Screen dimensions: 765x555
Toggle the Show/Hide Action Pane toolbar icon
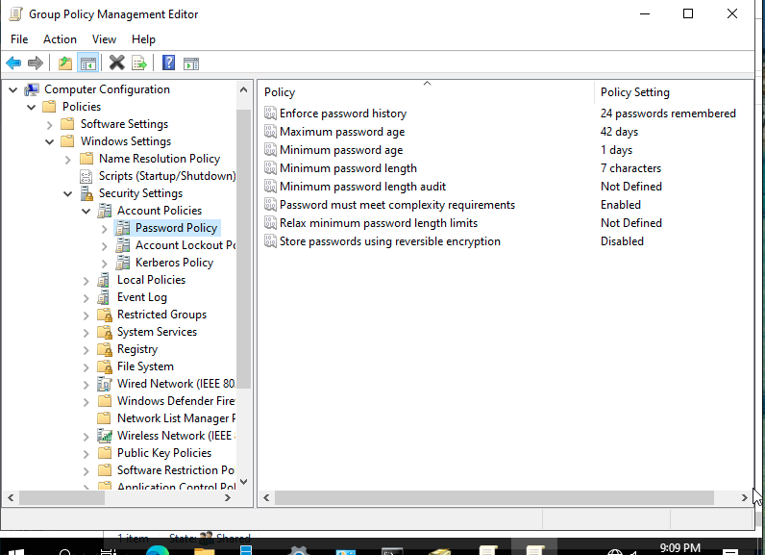[191, 63]
